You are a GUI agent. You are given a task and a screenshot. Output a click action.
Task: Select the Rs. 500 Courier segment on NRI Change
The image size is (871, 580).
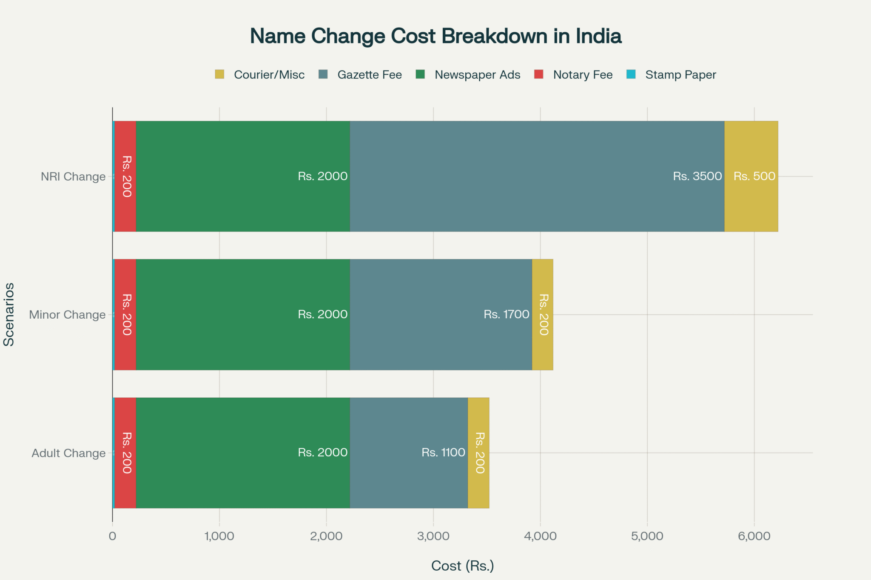pos(751,176)
